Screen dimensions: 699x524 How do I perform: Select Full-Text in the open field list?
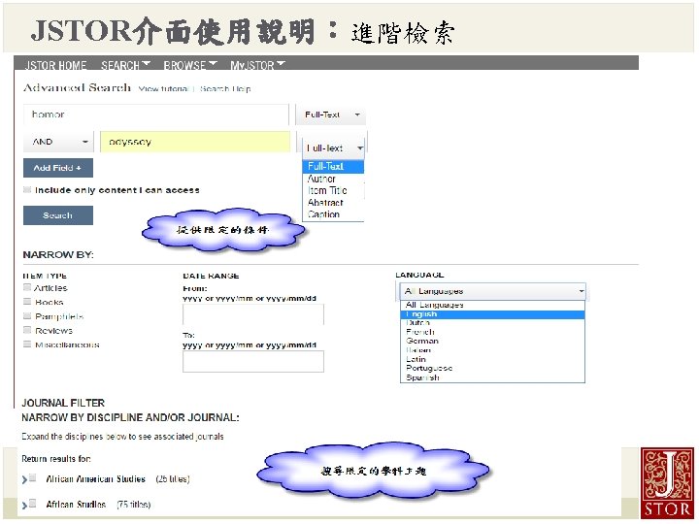point(333,166)
